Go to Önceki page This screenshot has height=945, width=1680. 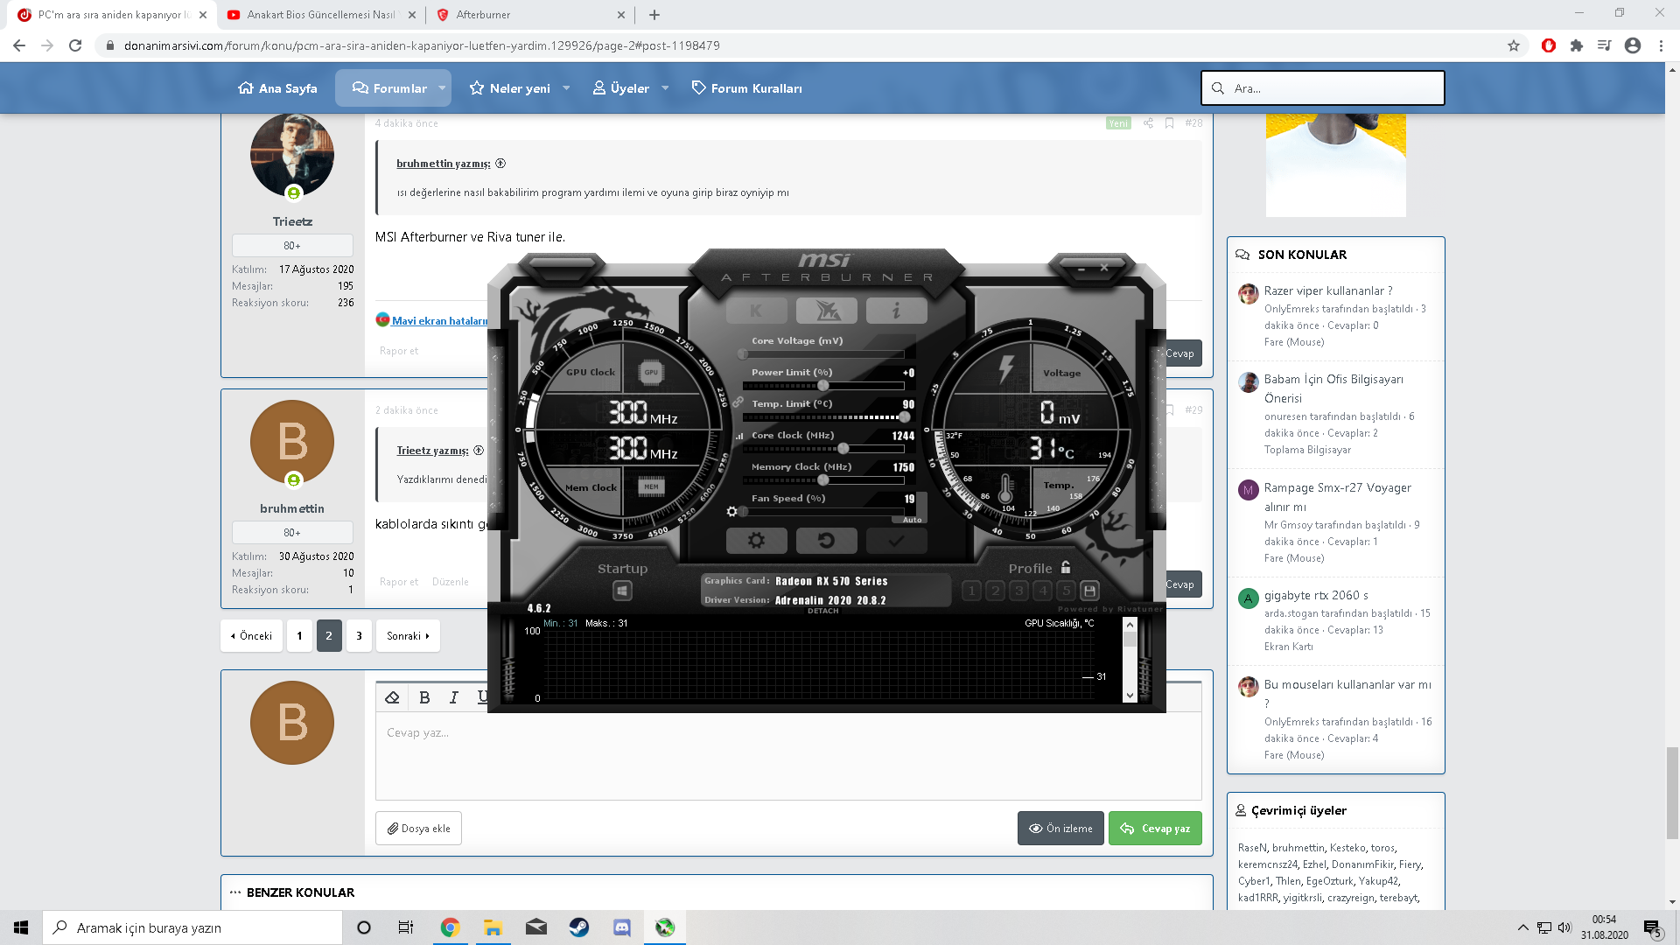pyautogui.click(x=251, y=636)
